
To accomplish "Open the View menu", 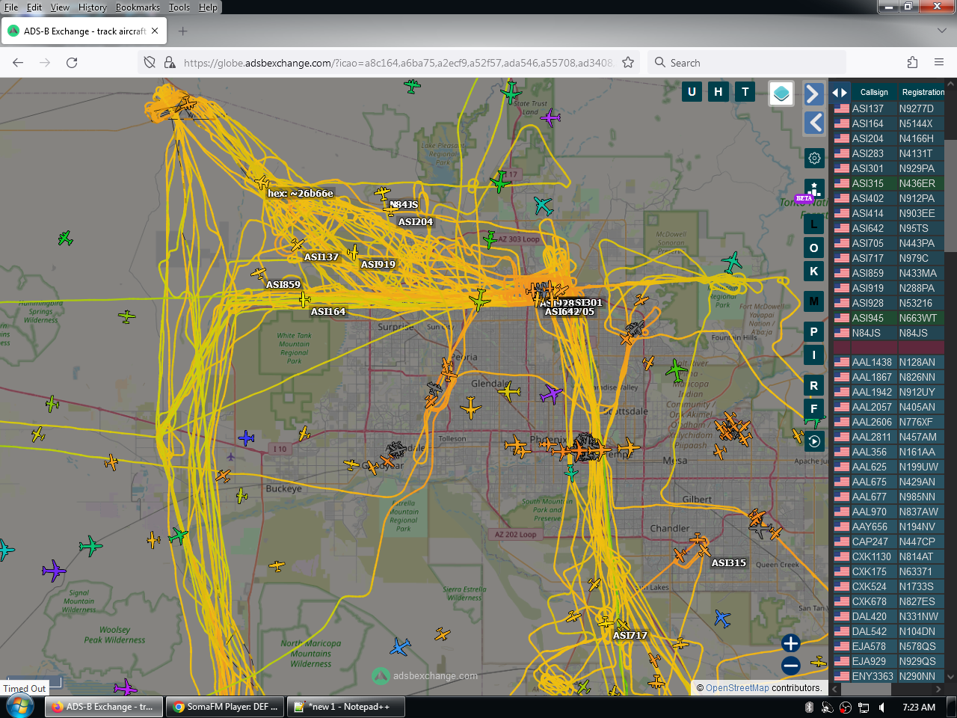I will pyautogui.click(x=60, y=7).
